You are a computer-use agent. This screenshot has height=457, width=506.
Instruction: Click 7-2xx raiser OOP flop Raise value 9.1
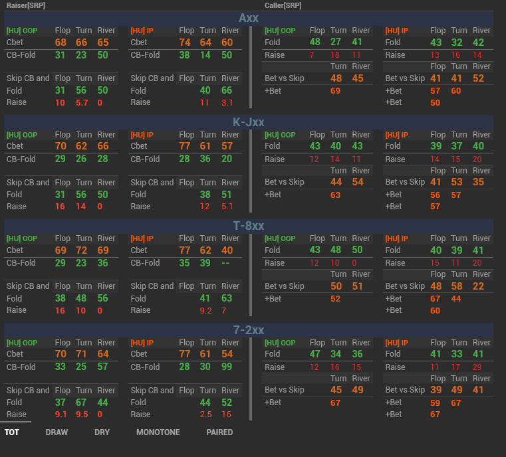pos(61,414)
